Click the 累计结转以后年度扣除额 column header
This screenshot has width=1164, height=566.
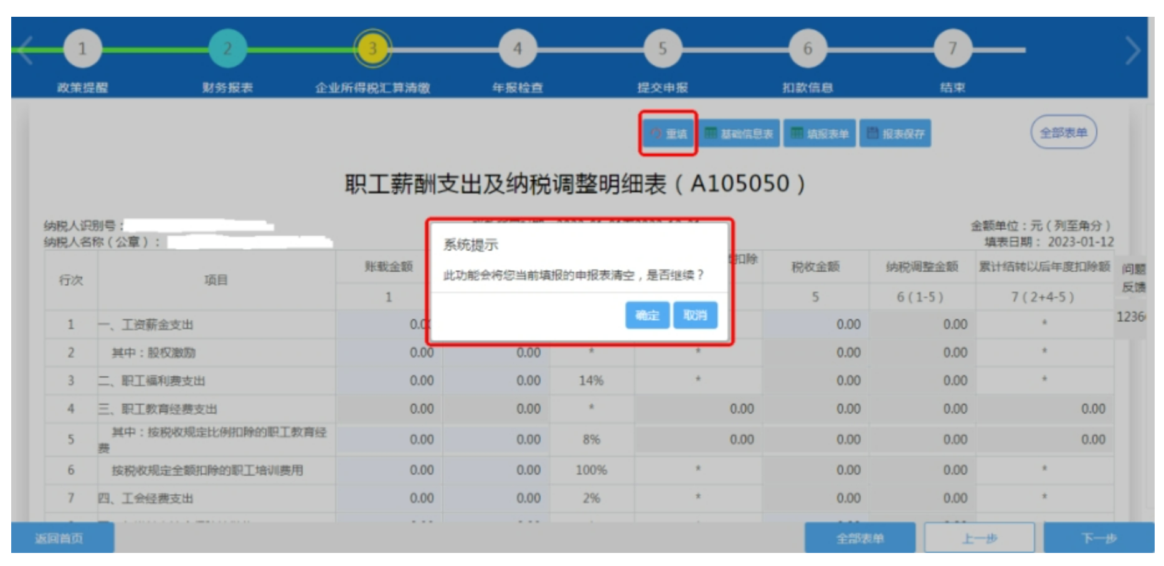point(1044,267)
